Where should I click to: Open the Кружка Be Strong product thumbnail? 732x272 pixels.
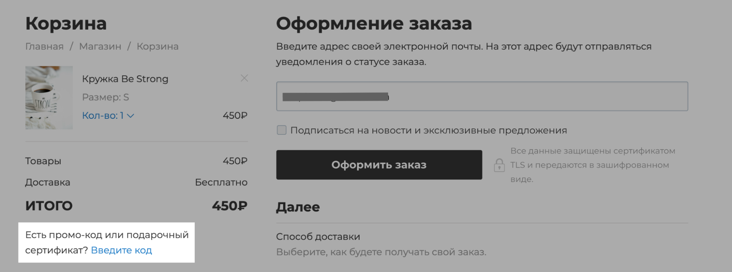[x=49, y=98]
